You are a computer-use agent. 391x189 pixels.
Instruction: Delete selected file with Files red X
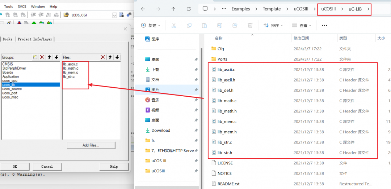tap(103, 57)
